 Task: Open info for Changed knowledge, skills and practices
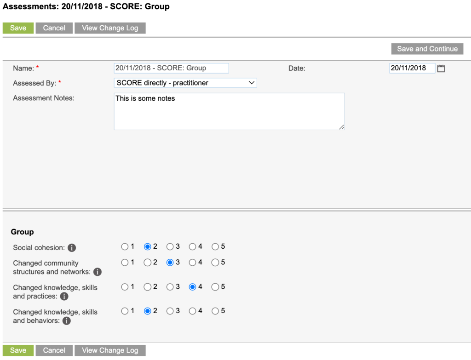click(65, 297)
